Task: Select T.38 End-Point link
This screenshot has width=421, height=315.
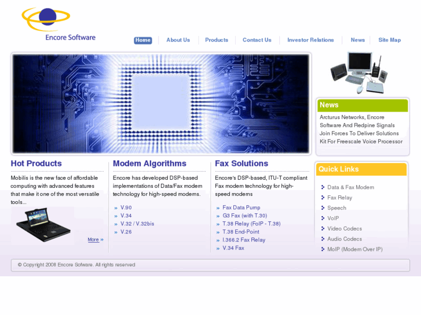Action: point(241,232)
